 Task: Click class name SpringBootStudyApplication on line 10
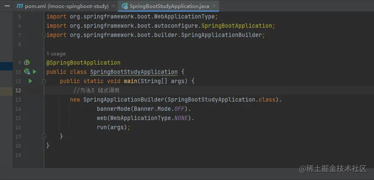point(134,72)
